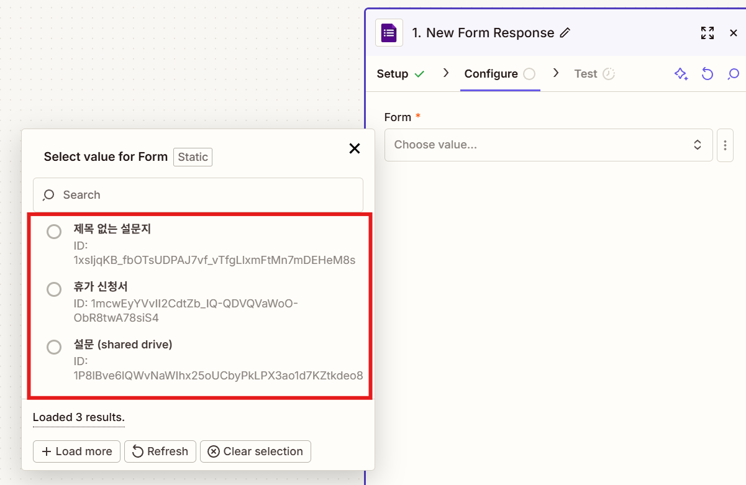Select the 휴가 신청서 radio option
Viewport: 746px width, 485px height.
pos(54,289)
